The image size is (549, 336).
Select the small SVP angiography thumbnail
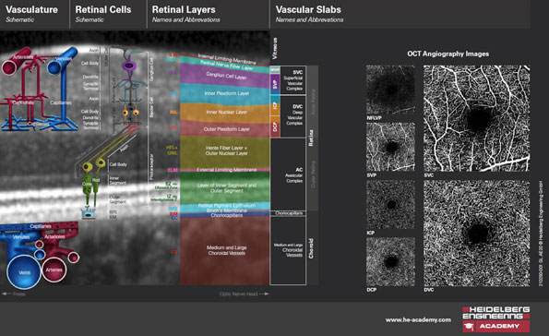click(390, 147)
